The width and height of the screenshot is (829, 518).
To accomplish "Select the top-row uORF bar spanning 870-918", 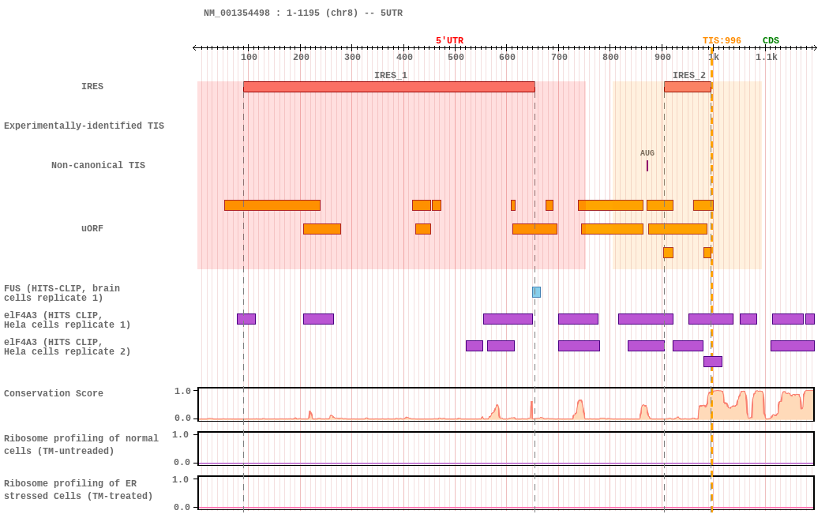I will 660,205.
